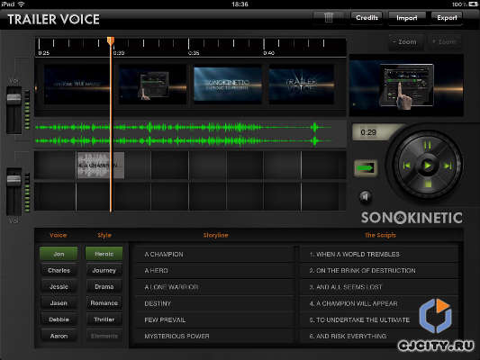Viewport: 480px width, 360px height.
Task: Click the play button on transport dial
Action: pyautogui.click(x=428, y=166)
